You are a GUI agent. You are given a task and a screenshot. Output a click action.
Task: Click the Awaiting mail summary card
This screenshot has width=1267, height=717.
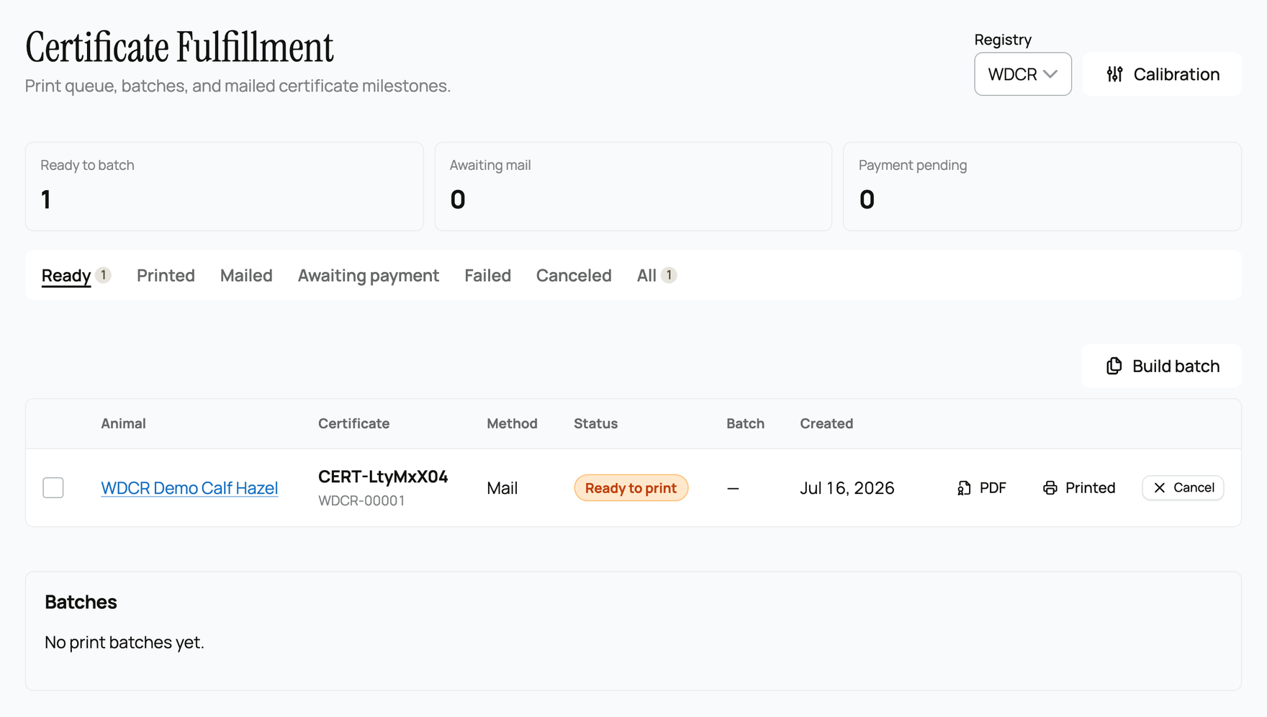pyautogui.click(x=633, y=186)
